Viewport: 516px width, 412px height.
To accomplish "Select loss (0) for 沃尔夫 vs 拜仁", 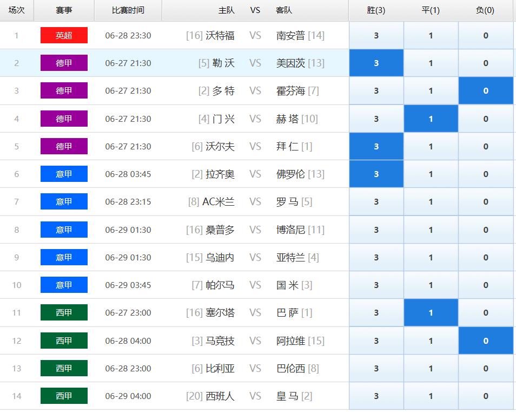I will tap(486, 146).
